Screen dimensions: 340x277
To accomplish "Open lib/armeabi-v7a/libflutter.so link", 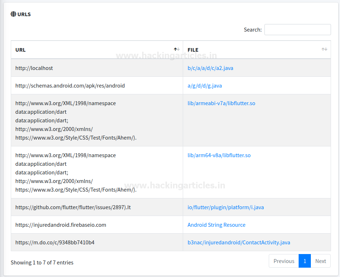I will 221,103.
